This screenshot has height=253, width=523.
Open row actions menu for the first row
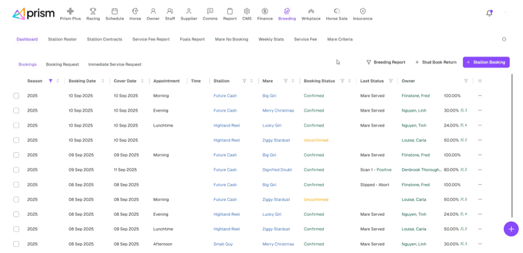tap(480, 96)
